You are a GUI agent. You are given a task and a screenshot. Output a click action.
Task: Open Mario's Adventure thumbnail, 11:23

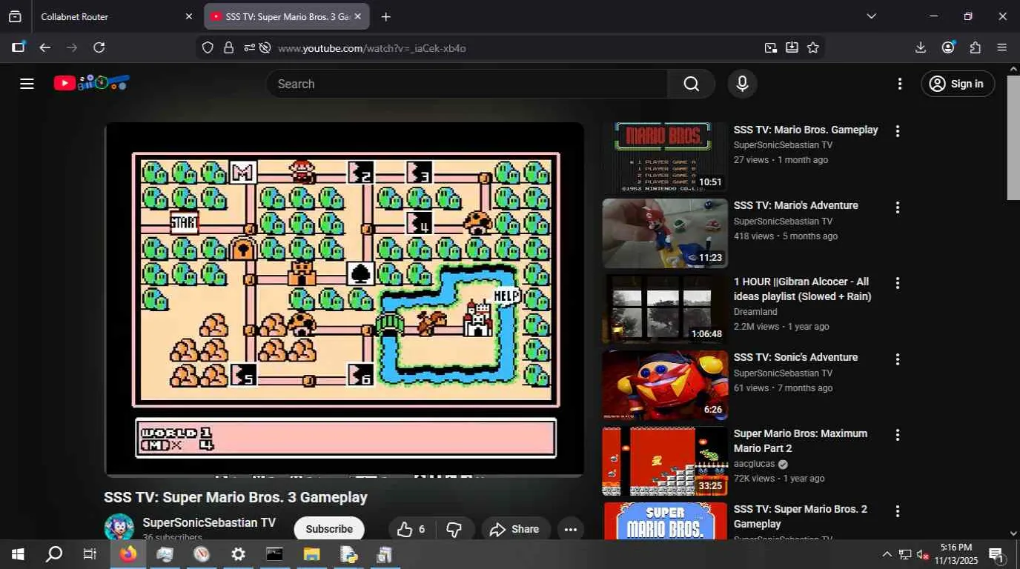click(x=665, y=233)
